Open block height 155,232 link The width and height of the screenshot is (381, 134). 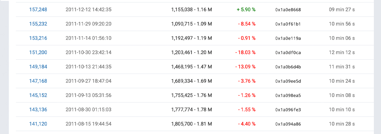[38, 24]
